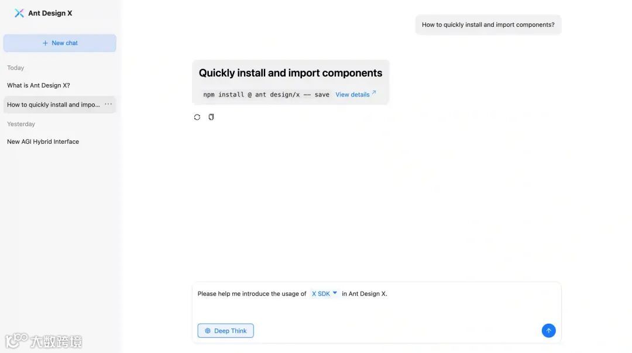This screenshot has height=353, width=632.
Task: Click the regenerate response icon
Action: tap(197, 117)
